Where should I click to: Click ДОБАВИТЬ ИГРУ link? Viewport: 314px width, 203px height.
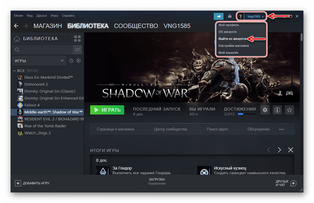(x=32, y=183)
